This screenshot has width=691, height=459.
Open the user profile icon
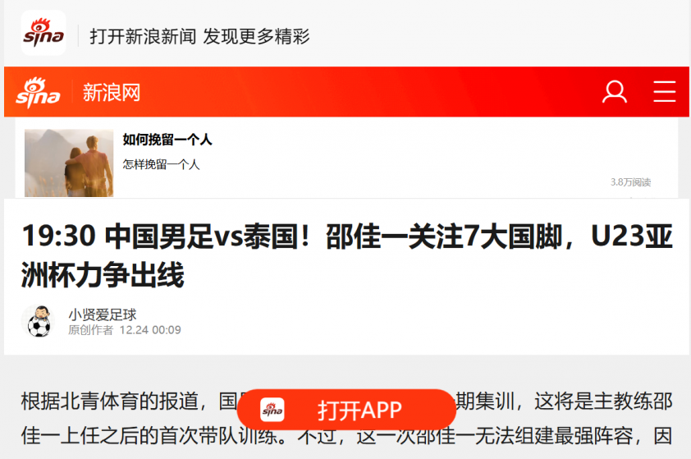coord(615,92)
